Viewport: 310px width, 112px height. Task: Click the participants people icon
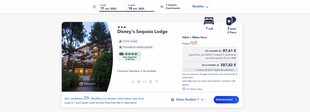(162, 7)
